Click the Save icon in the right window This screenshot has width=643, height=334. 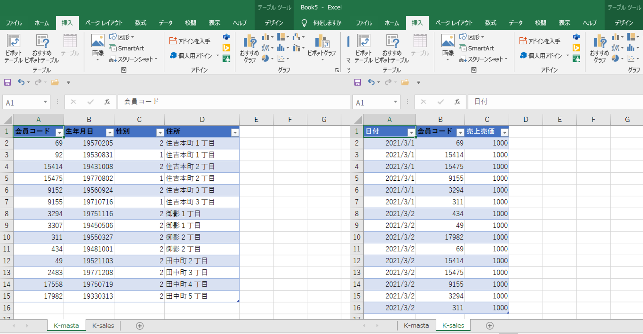(357, 83)
